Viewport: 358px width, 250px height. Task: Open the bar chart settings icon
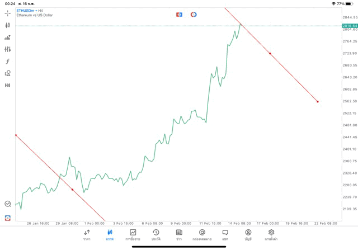tap(8, 37)
